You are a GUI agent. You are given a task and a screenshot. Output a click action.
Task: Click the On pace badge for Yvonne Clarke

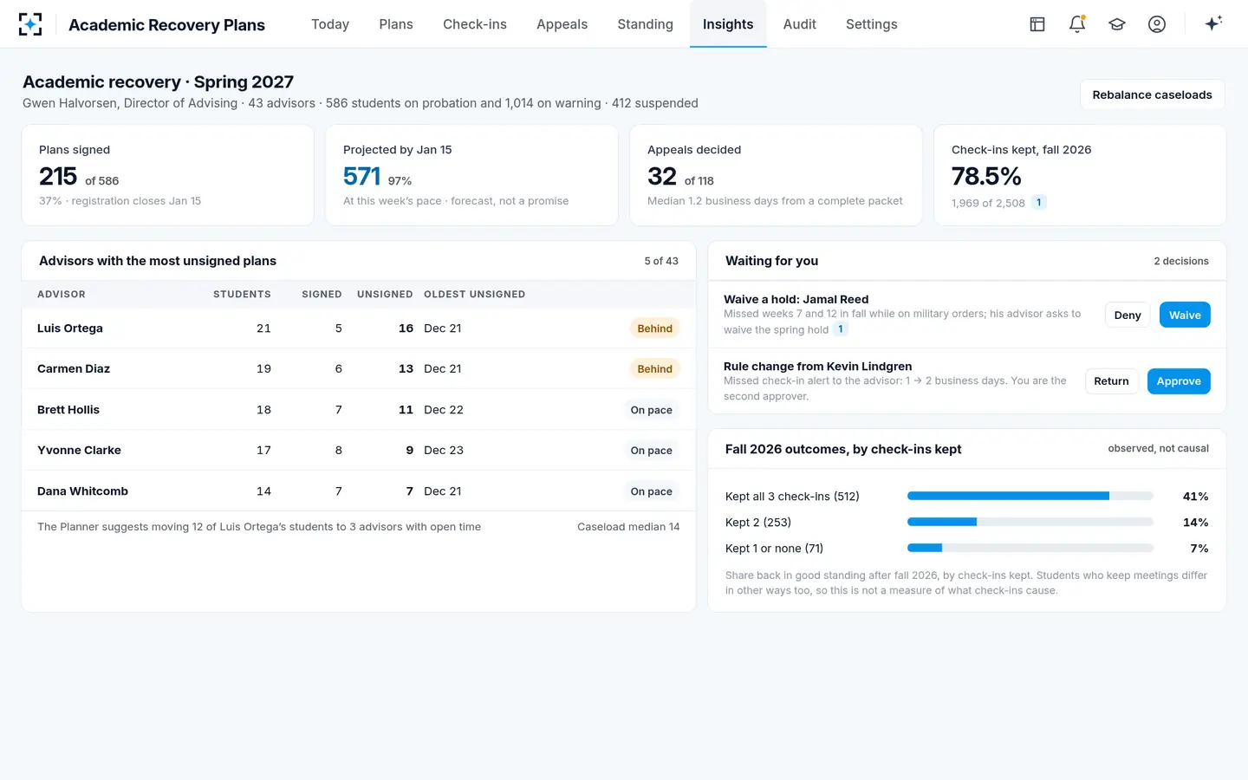pos(651,451)
